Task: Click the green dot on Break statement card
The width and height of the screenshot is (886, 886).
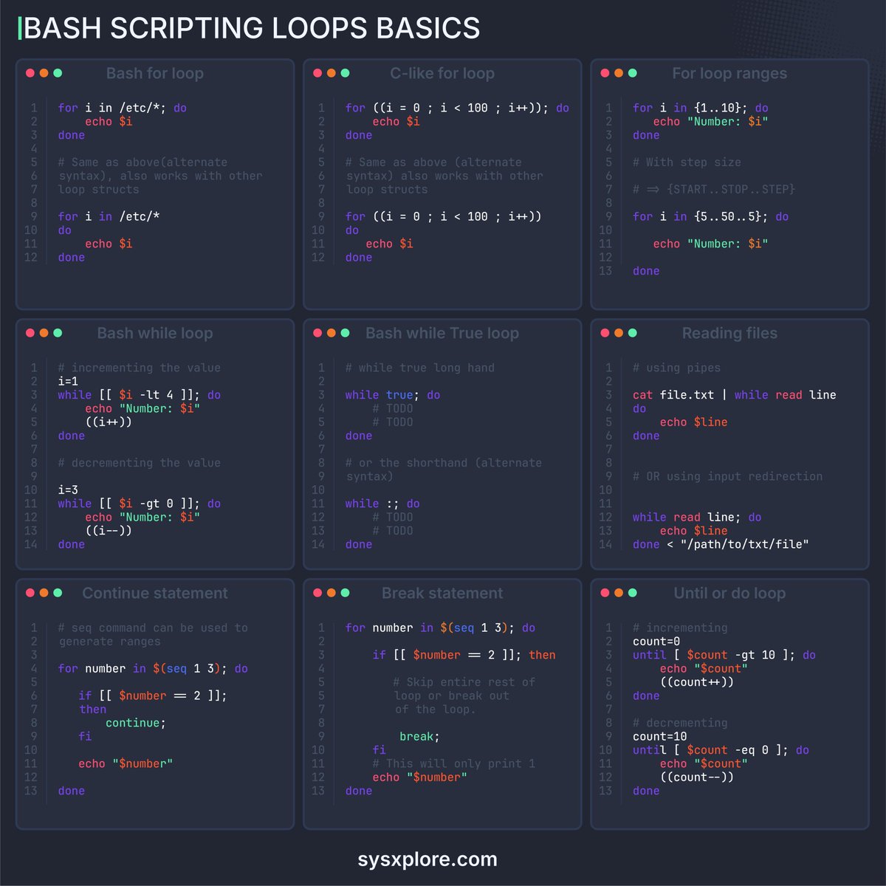Action: click(x=345, y=593)
